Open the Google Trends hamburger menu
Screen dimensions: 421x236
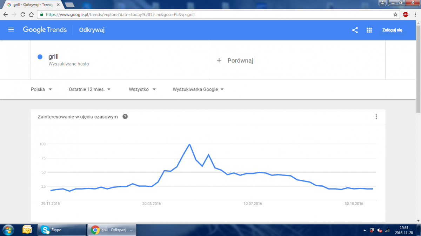(11, 30)
